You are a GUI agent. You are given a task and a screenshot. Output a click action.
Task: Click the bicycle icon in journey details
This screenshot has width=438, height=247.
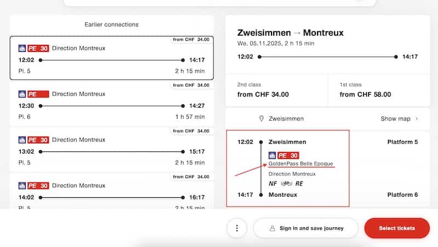tap(286, 184)
